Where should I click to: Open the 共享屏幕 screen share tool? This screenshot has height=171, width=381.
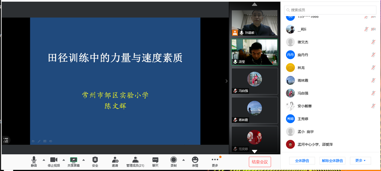point(73,160)
